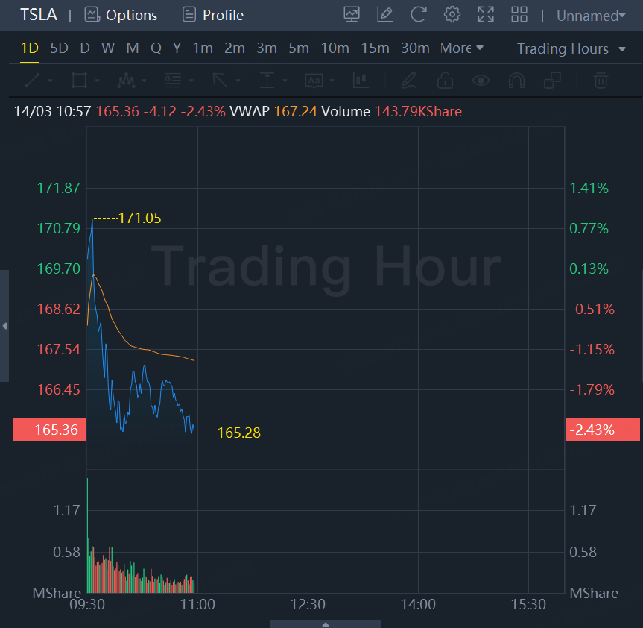Click the VWAP value 167.24
643x628 pixels.
[295, 112]
